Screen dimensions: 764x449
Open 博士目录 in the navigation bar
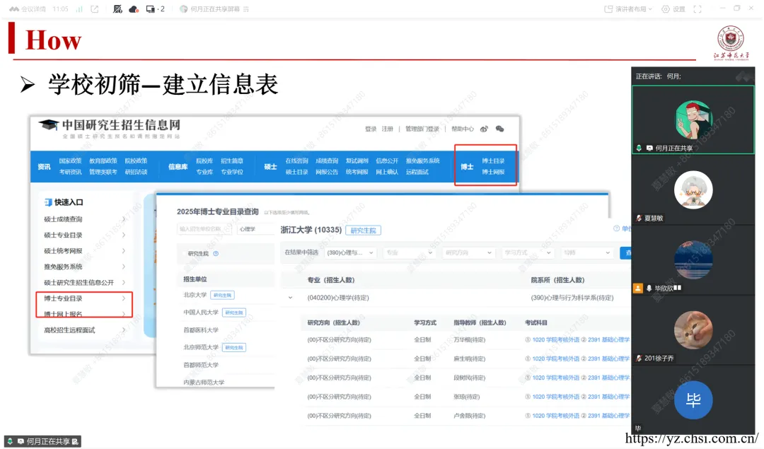tap(493, 161)
